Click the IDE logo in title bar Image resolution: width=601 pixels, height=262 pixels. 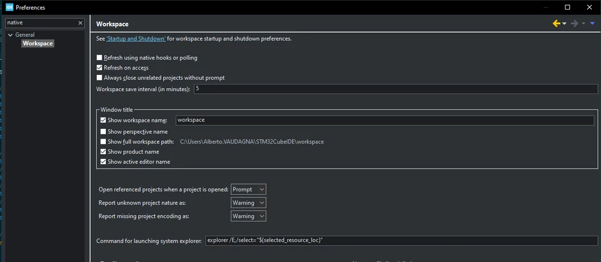pyautogui.click(x=10, y=7)
